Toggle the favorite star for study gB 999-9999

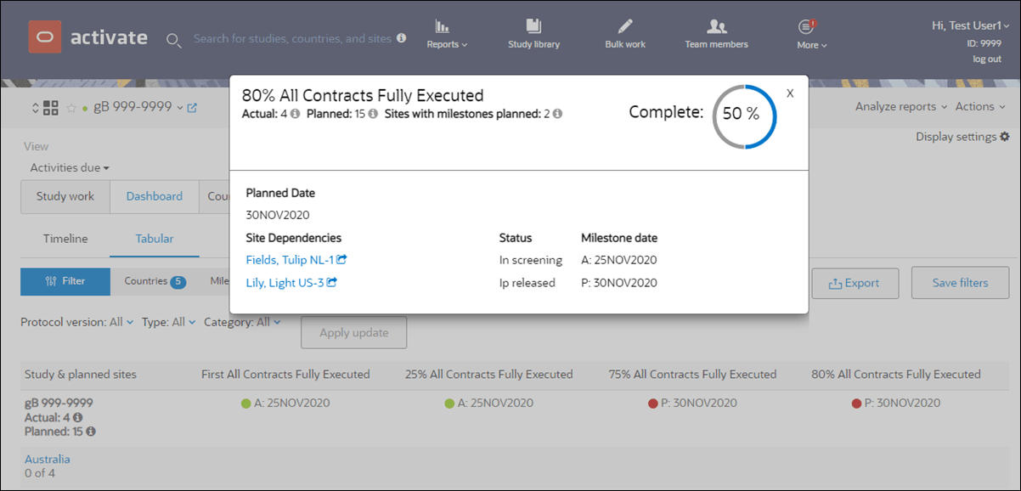(72, 108)
